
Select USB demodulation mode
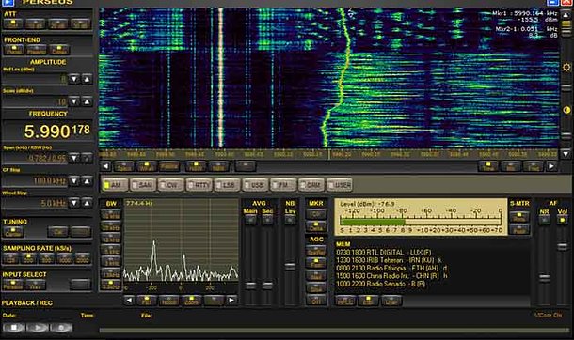coord(256,185)
